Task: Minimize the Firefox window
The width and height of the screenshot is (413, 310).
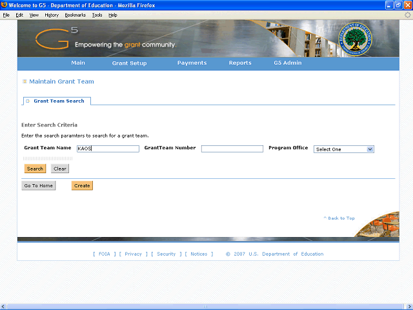Action: pos(389,5)
